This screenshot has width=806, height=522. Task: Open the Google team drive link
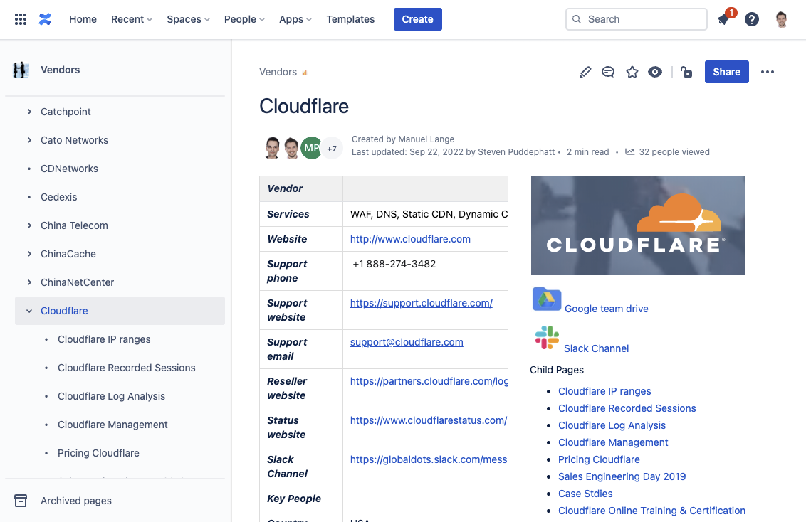[606, 309]
